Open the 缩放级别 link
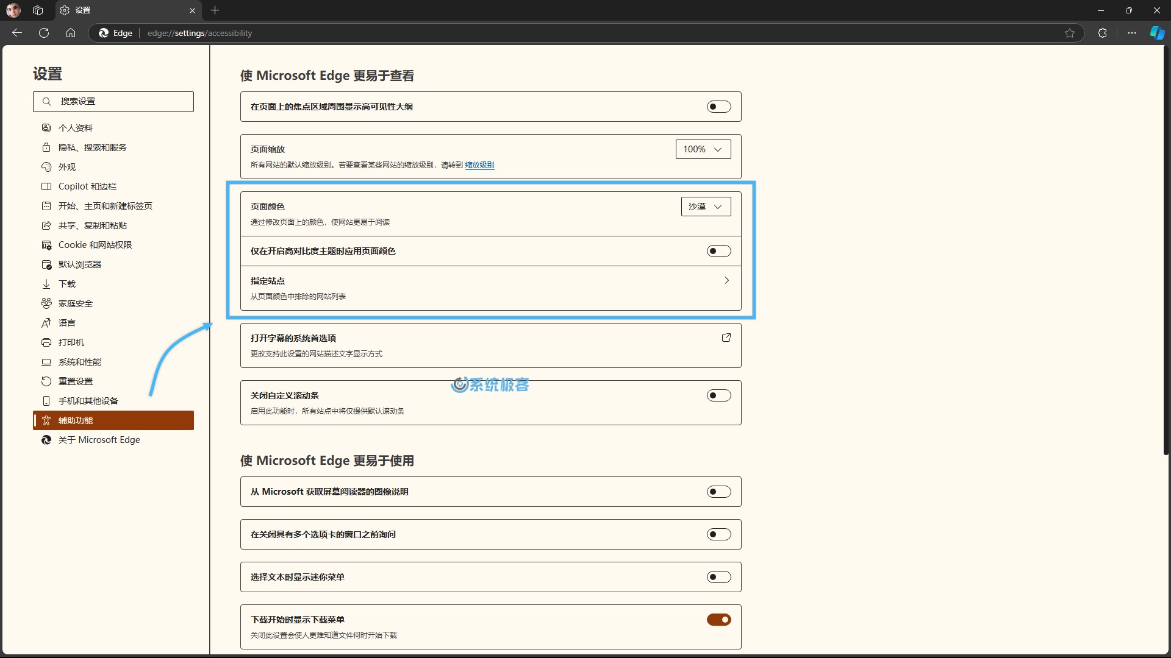The height and width of the screenshot is (658, 1171). [x=479, y=165]
